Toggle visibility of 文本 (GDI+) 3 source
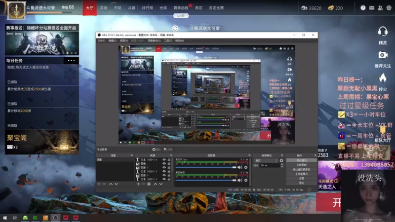This screenshot has height=222, width=395. [164, 171]
